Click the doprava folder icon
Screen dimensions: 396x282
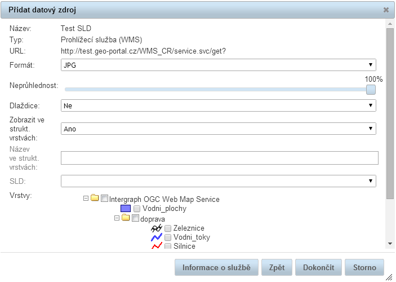pos(126,218)
